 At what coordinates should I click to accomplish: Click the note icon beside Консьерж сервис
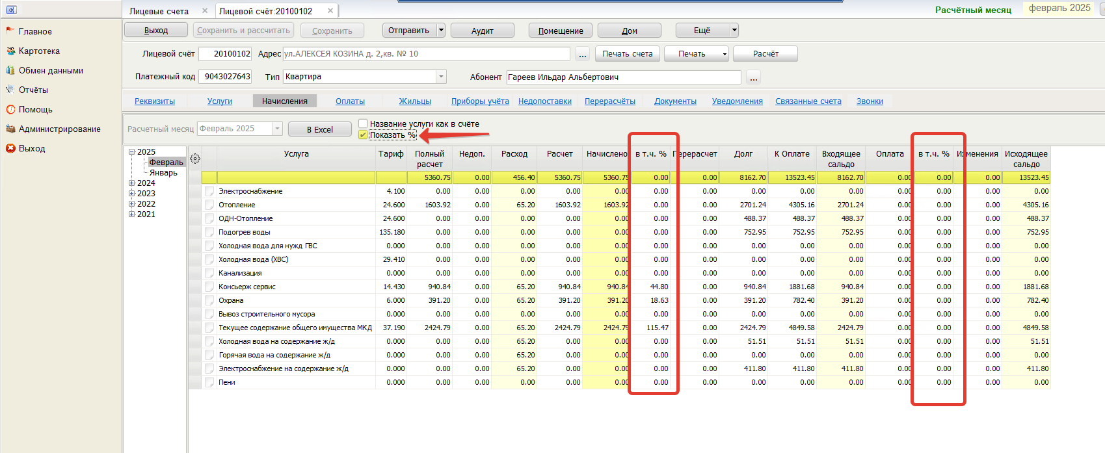point(209,287)
